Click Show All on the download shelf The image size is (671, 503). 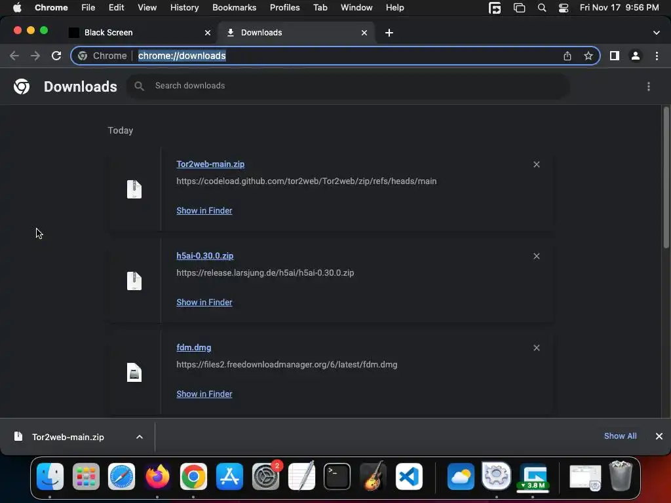point(620,436)
